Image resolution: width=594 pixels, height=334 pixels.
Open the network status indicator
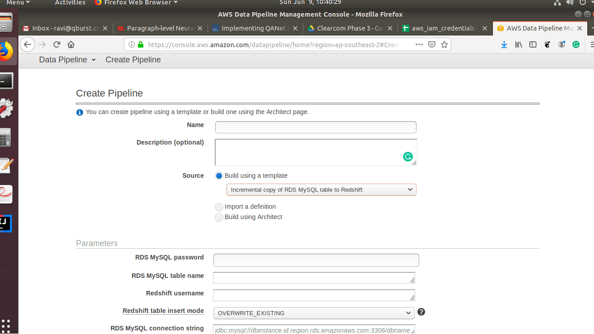click(x=557, y=3)
